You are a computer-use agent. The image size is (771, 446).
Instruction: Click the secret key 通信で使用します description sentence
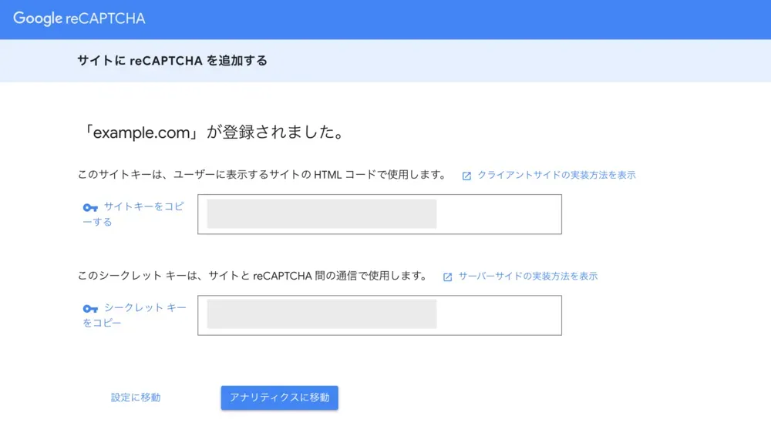coord(253,276)
